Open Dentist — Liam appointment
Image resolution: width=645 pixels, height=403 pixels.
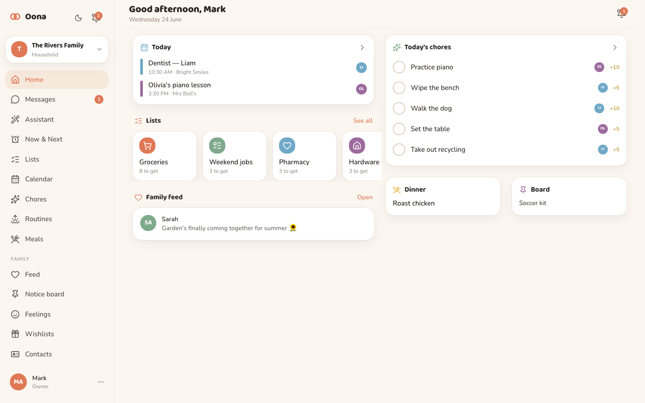point(254,67)
